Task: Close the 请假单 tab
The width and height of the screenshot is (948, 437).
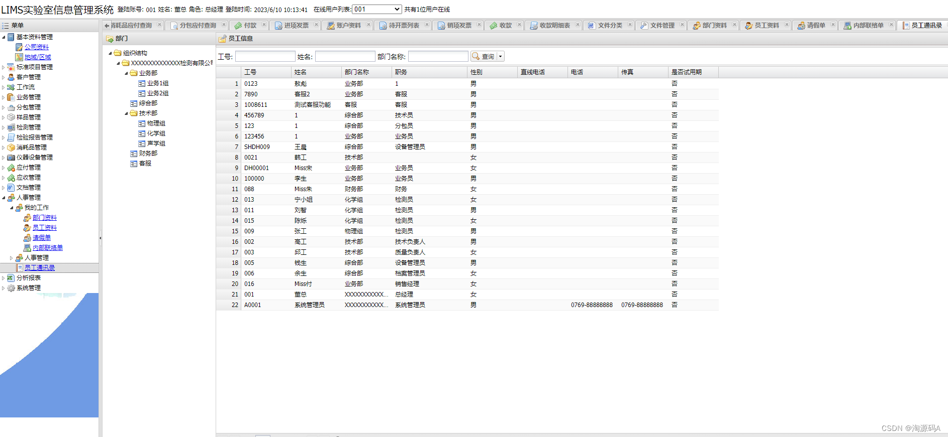Action: [x=833, y=25]
